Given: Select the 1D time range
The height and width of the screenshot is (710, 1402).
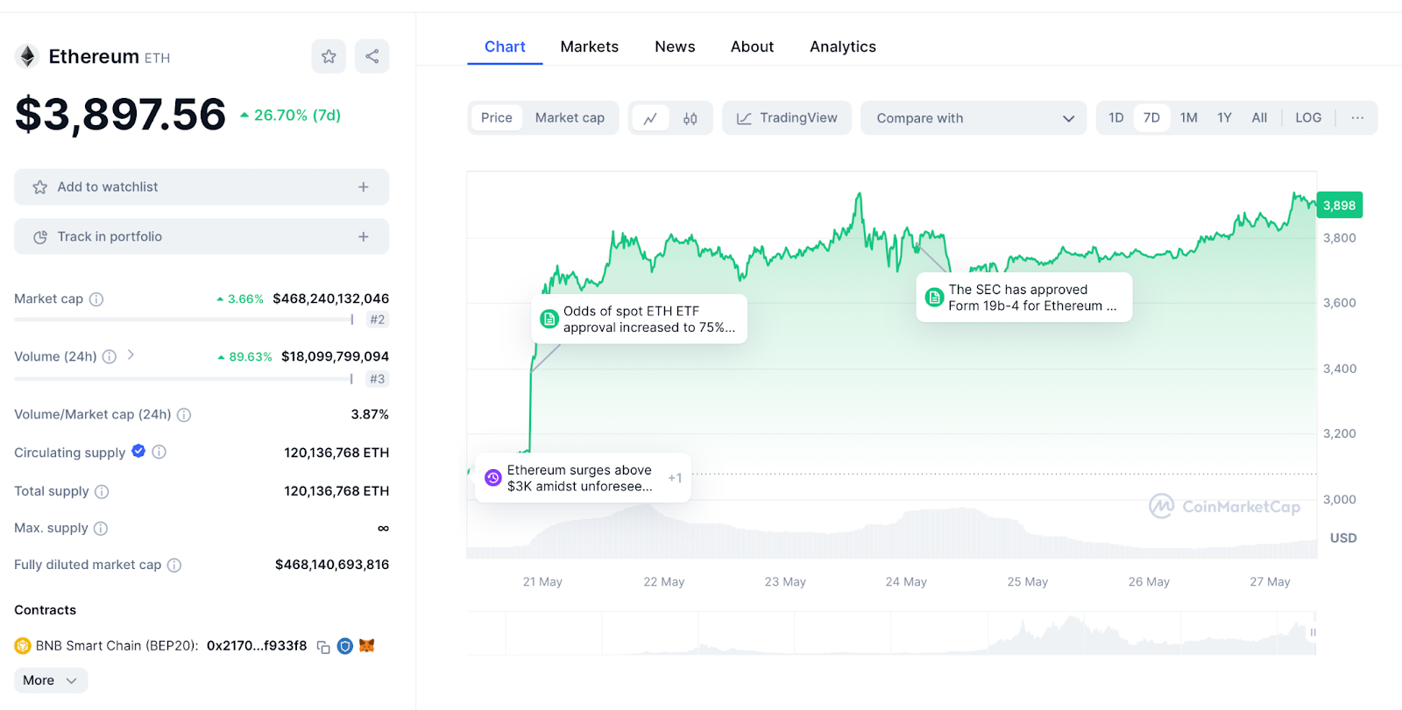Looking at the screenshot, I should coord(1115,118).
